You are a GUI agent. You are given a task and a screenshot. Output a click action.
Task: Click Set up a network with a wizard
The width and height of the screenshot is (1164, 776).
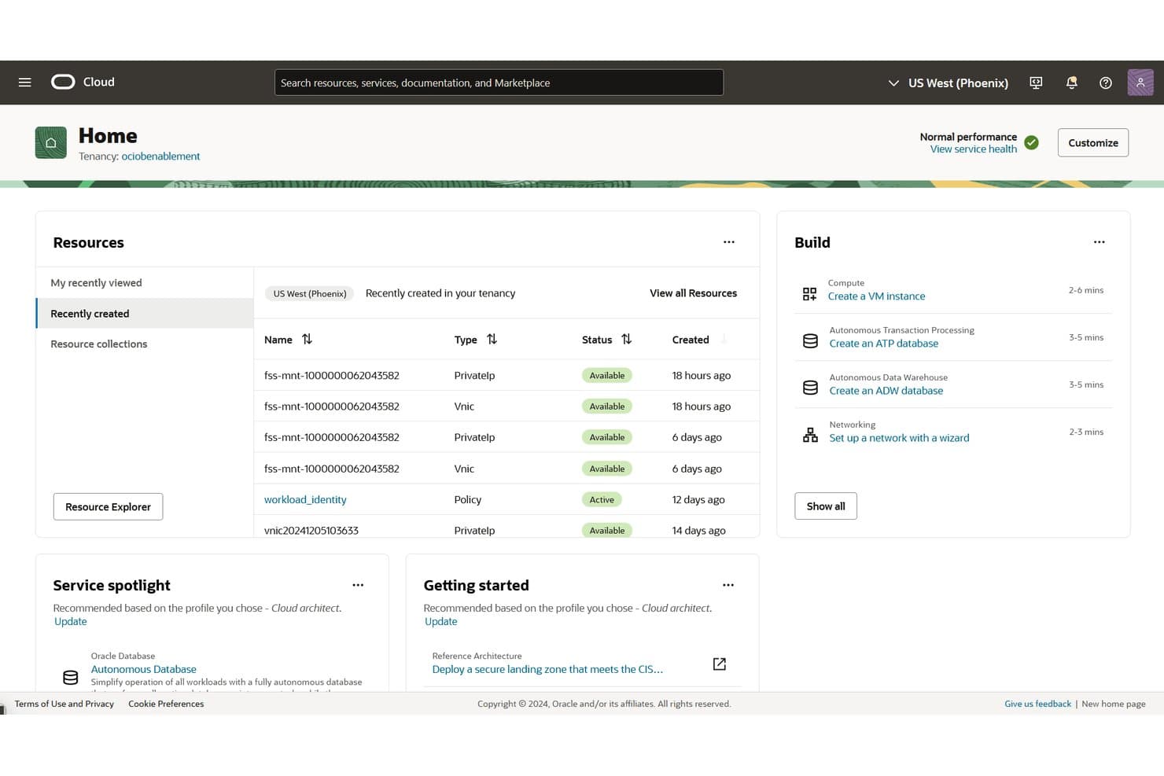pyautogui.click(x=899, y=438)
